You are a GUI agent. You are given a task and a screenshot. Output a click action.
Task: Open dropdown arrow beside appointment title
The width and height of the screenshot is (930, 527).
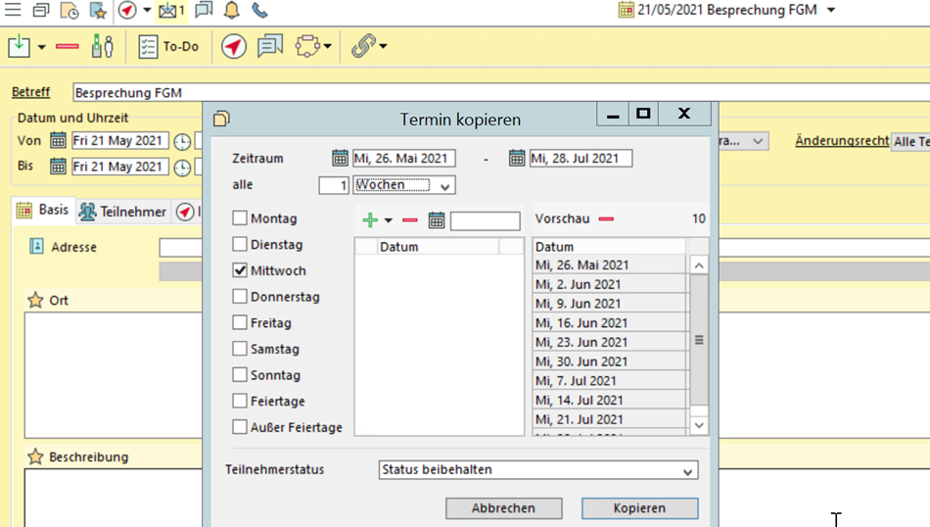[831, 11]
